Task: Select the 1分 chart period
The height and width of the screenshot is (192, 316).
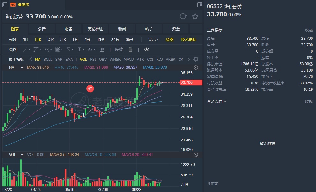Action: (x=75, y=40)
